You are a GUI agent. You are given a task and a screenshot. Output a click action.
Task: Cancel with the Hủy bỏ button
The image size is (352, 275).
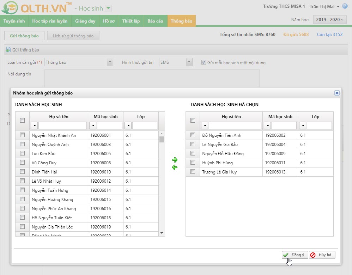coord(322,255)
